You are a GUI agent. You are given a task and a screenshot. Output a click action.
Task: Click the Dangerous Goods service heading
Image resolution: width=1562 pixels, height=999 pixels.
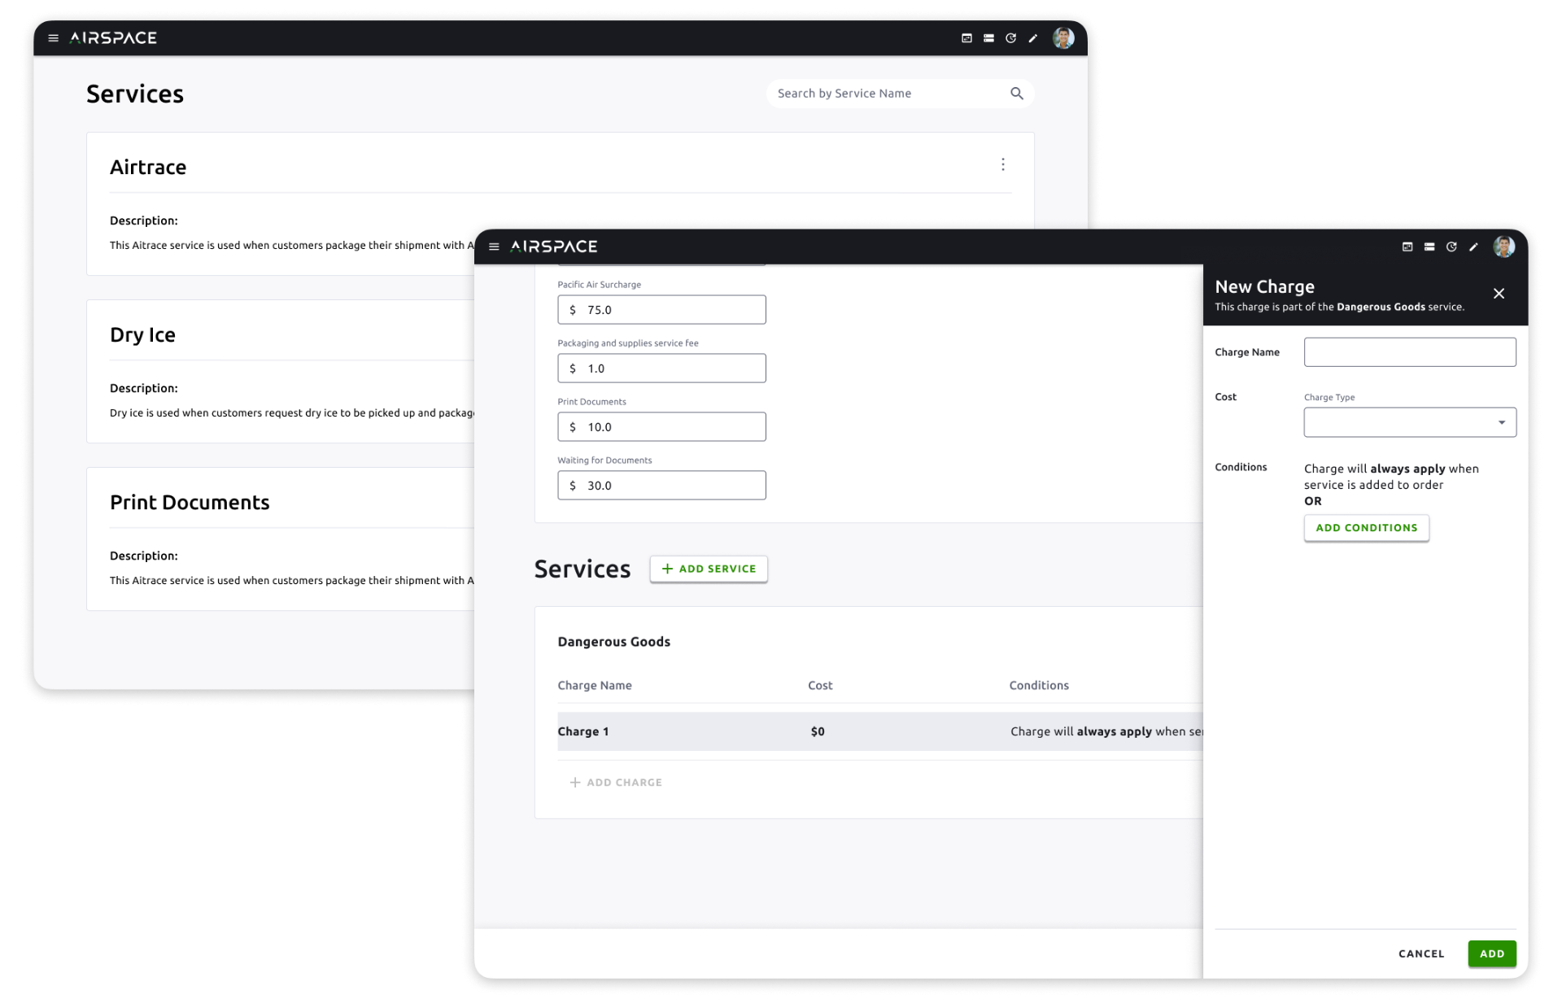coord(613,642)
